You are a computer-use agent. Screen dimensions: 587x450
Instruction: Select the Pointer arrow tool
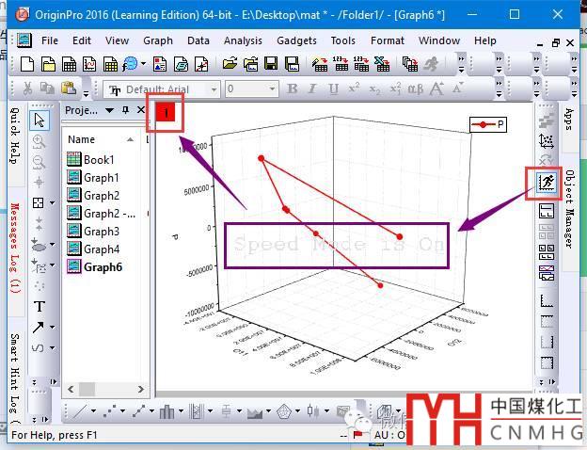pyautogui.click(x=40, y=121)
